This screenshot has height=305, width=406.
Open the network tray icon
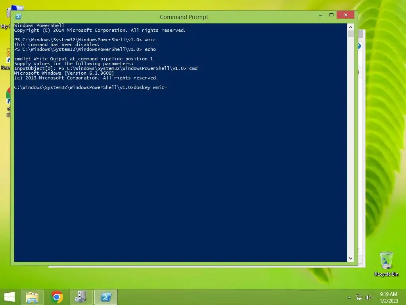[x=359, y=297]
